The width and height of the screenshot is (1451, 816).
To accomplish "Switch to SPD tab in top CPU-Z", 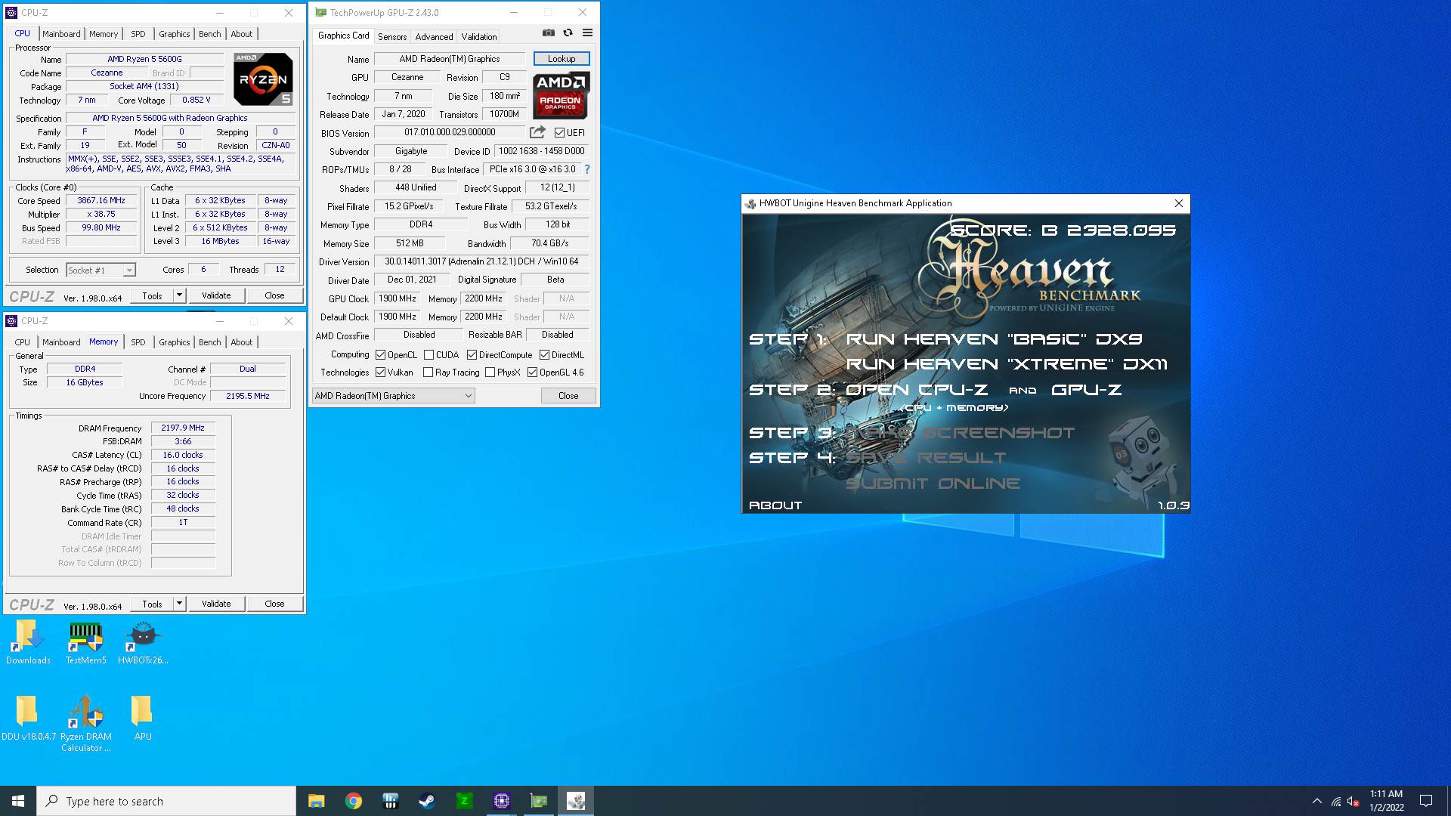I will point(138,34).
